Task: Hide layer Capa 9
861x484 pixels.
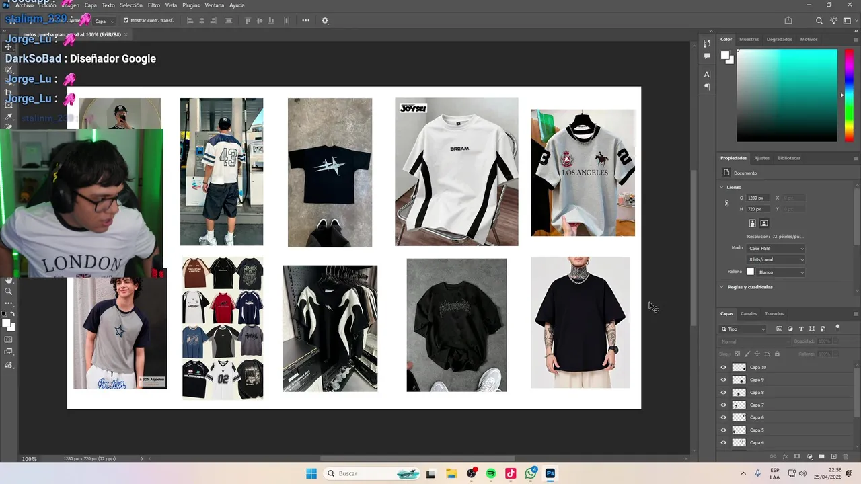Action: pyautogui.click(x=724, y=380)
